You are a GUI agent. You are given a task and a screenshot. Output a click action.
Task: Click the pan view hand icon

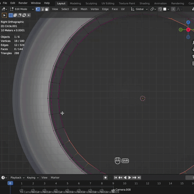click(x=193, y=50)
